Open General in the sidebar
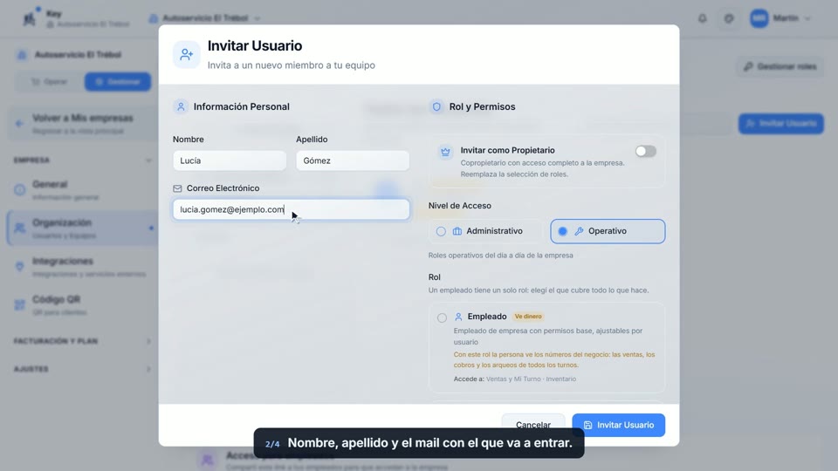The height and width of the screenshot is (471, 838). [x=82, y=189]
